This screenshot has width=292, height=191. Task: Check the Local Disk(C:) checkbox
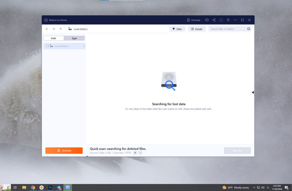click(47, 46)
